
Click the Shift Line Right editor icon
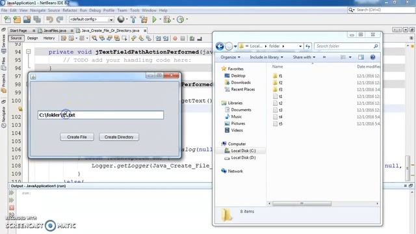point(166,38)
